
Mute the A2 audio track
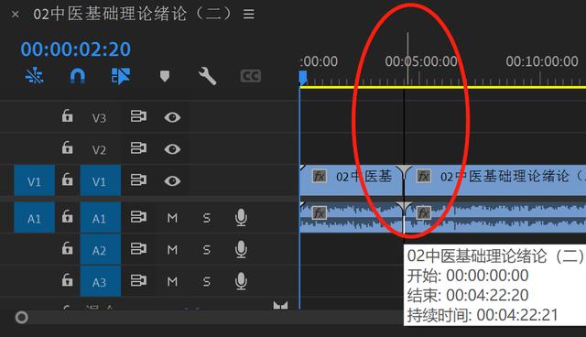tap(172, 249)
